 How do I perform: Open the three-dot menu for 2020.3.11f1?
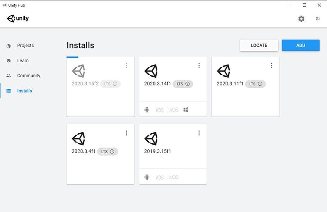tap(272, 65)
